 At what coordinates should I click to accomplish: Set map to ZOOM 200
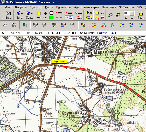(35, 25)
